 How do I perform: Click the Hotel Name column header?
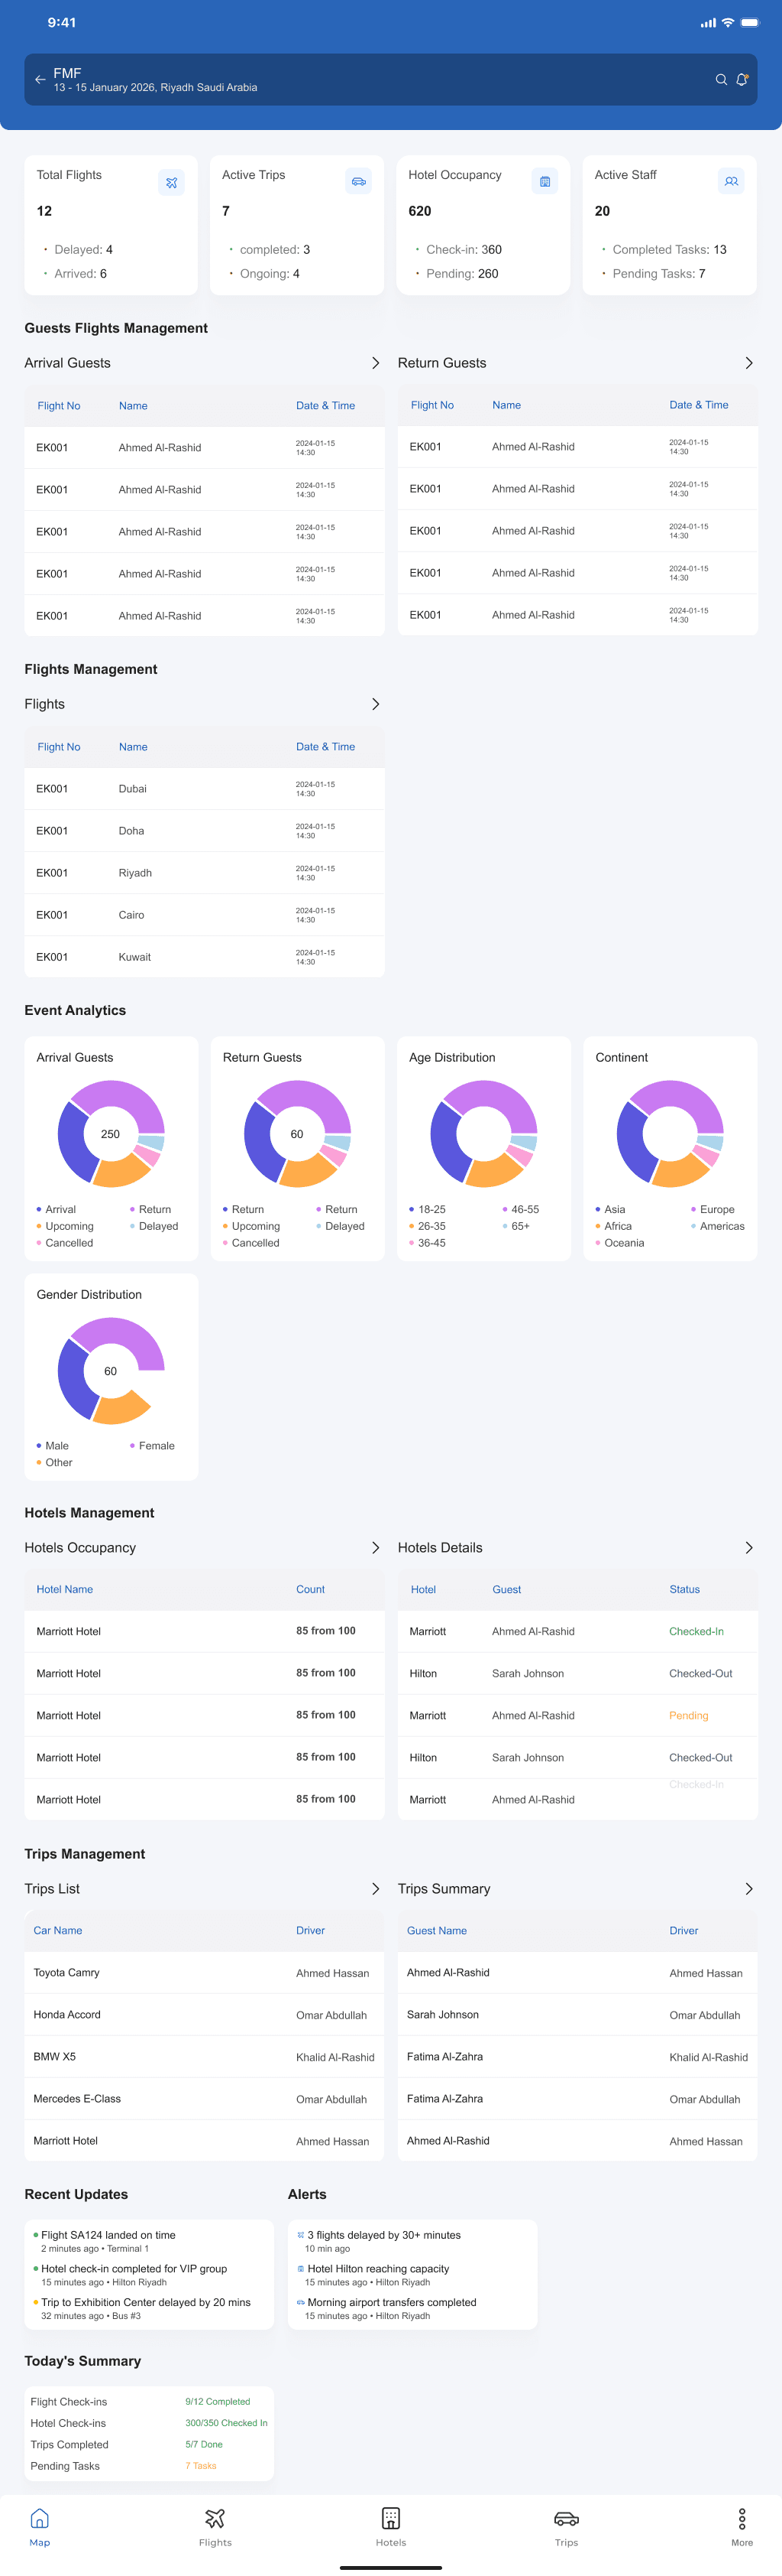tap(65, 1589)
